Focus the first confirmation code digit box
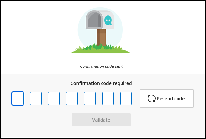This screenshot has width=206, height=139. (x=18, y=98)
